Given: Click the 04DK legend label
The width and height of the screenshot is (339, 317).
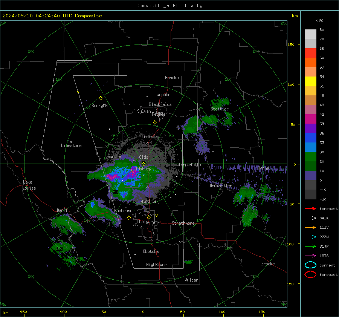Looking at the screenshot, I should [324, 218].
